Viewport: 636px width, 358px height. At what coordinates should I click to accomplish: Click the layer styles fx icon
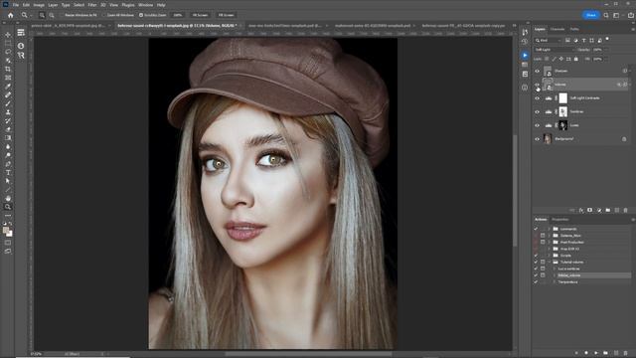point(581,210)
